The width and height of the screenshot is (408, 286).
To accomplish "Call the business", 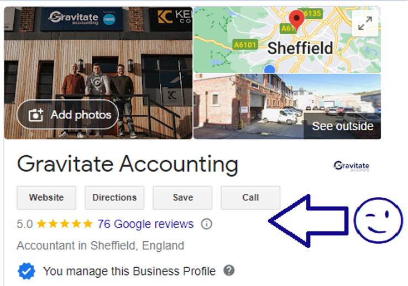I will coord(250,198).
